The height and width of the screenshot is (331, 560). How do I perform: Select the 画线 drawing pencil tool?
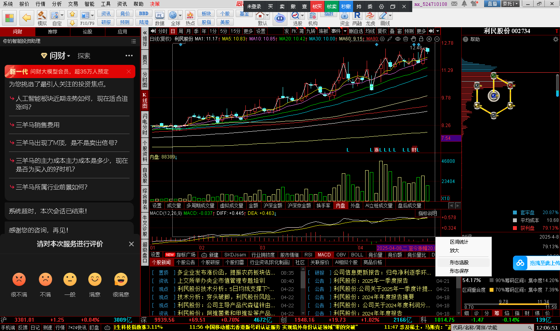click(383, 15)
